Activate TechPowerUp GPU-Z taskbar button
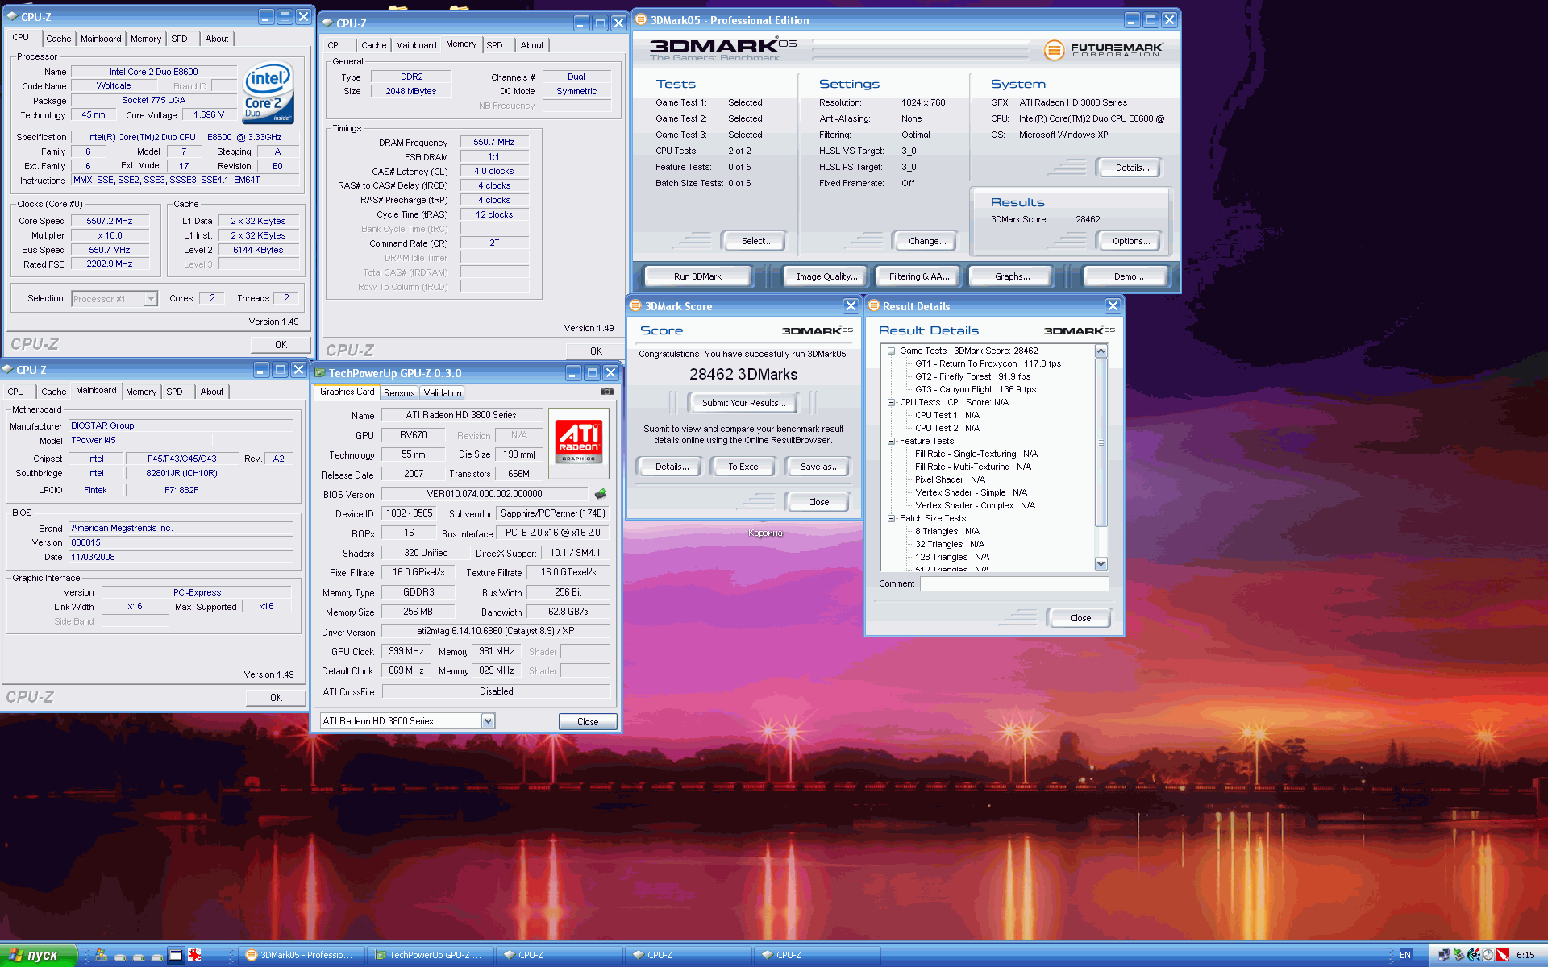Image resolution: width=1548 pixels, height=967 pixels. (x=430, y=955)
